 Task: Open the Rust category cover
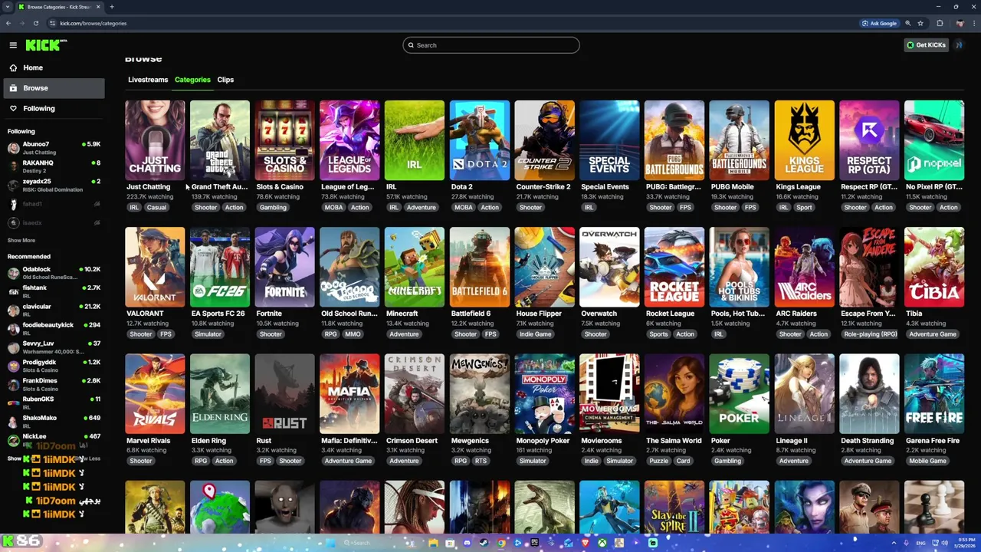(x=284, y=394)
